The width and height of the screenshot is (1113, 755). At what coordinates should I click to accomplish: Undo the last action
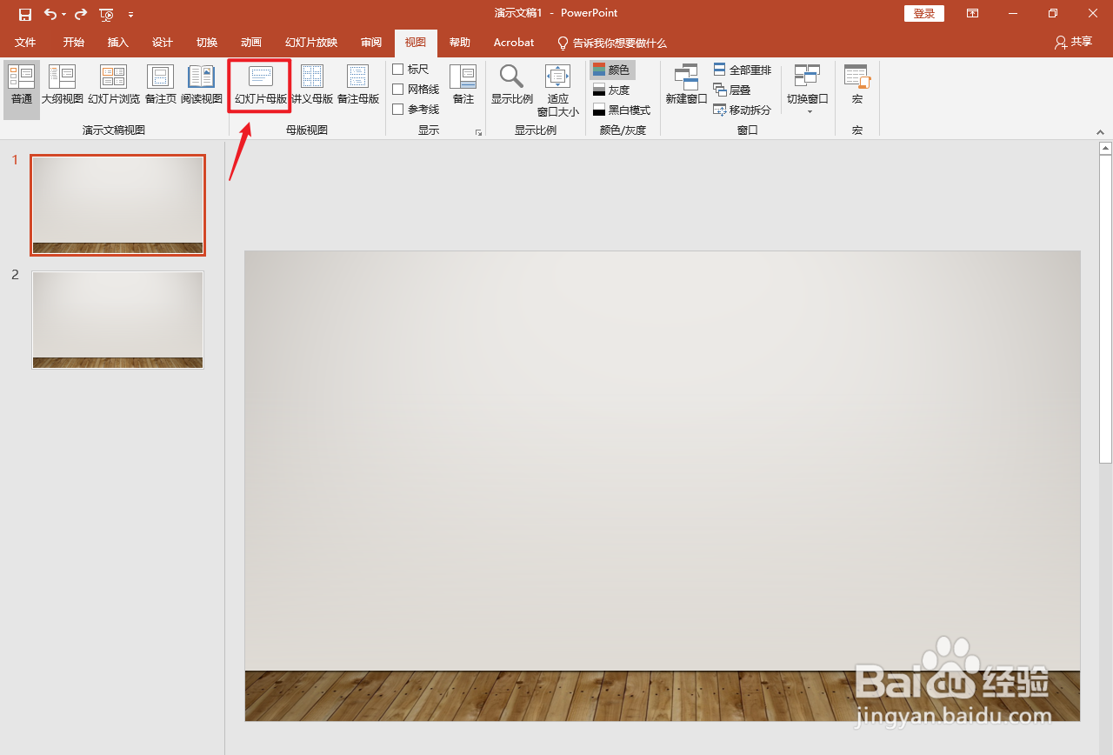click(x=50, y=14)
